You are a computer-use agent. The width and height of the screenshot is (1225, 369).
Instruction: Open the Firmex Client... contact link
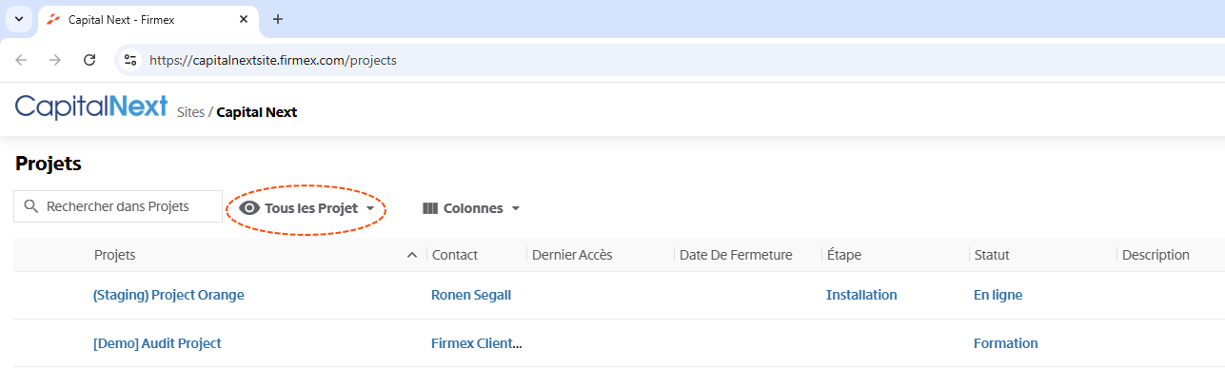(477, 343)
